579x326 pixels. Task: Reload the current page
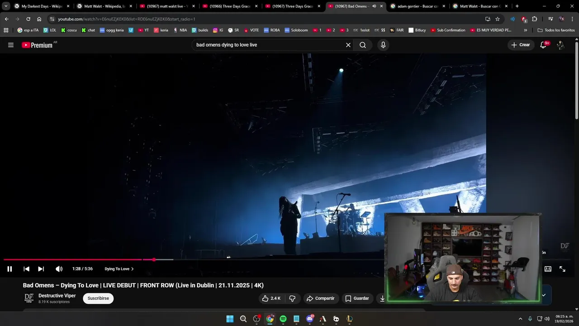click(28, 19)
